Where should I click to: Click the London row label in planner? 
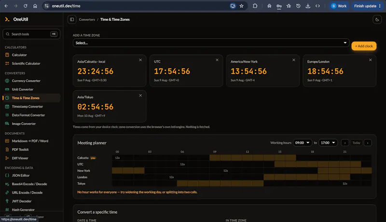coord(82,177)
